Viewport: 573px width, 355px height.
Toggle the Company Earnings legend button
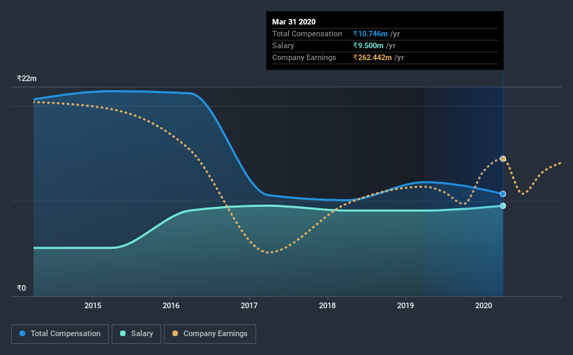coord(210,334)
